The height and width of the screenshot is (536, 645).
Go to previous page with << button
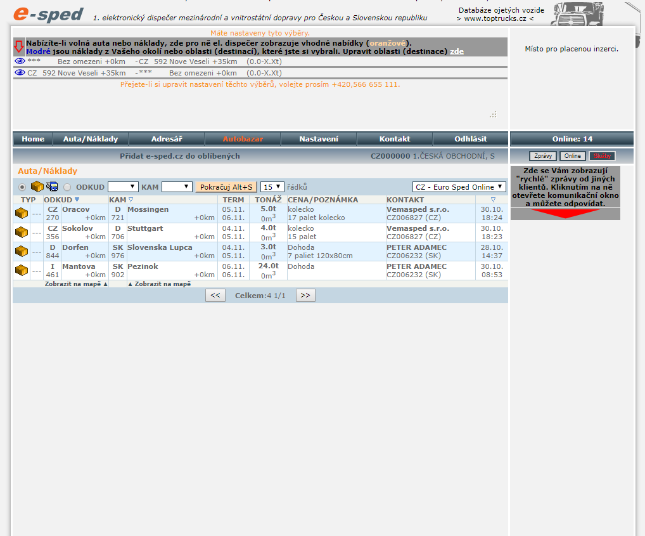tap(215, 295)
